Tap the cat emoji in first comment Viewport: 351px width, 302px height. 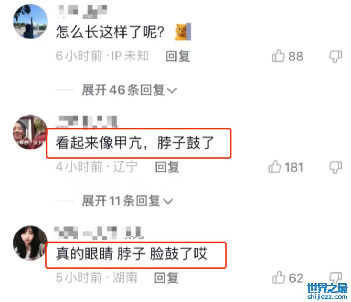pyautogui.click(x=183, y=32)
